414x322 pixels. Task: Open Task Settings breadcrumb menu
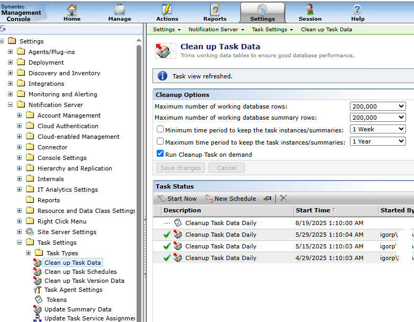(x=272, y=29)
